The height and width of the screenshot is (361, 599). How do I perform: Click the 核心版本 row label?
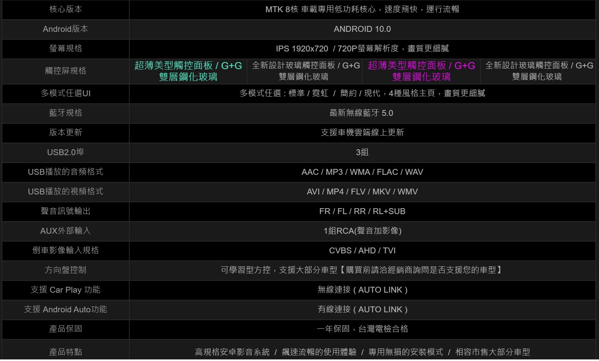(65, 9)
